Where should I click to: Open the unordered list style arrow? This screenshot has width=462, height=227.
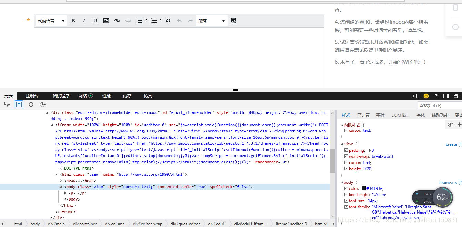tap(146, 20)
